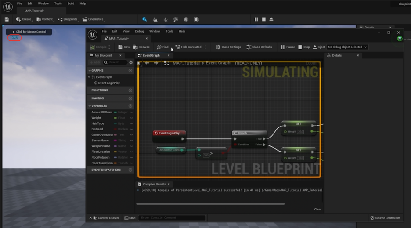Open compile options three-dot menu
Viewport: 411px width, 228px height.
109,47
